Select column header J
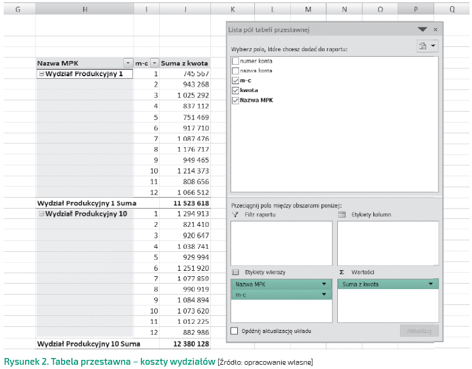This screenshot has width=472, height=369. [185, 9]
